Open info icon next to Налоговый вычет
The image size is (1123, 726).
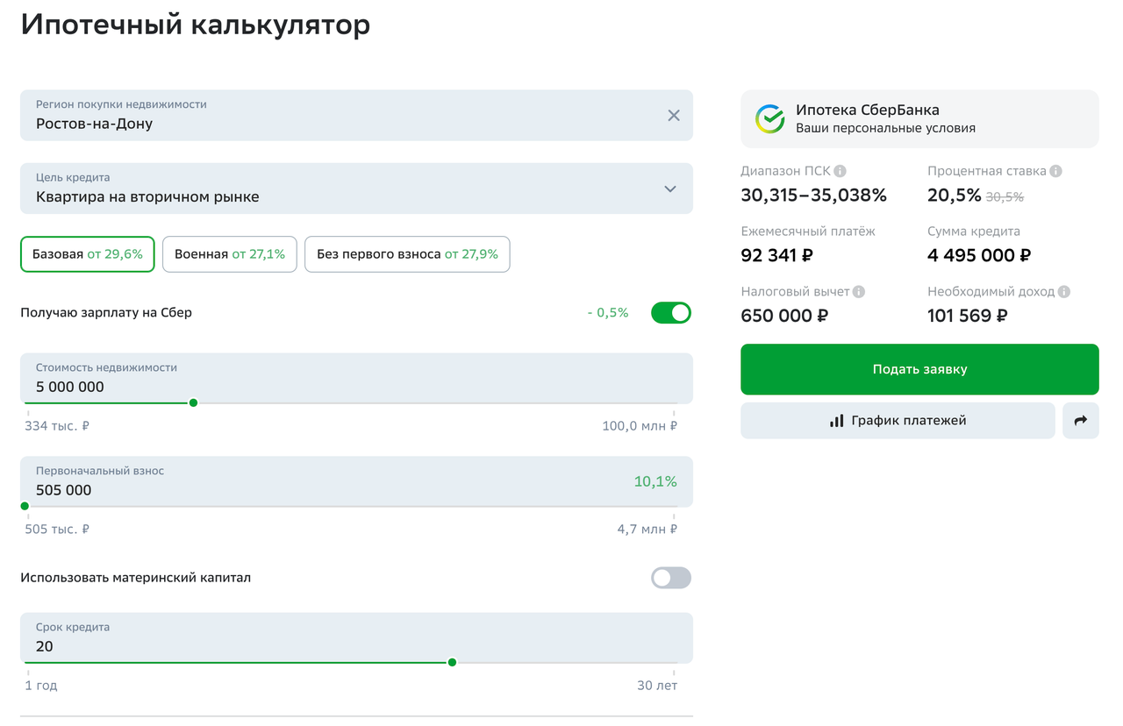(859, 291)
